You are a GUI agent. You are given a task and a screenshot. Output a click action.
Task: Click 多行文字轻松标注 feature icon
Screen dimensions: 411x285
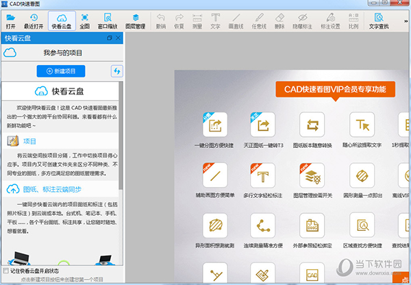tap(262, 175)
